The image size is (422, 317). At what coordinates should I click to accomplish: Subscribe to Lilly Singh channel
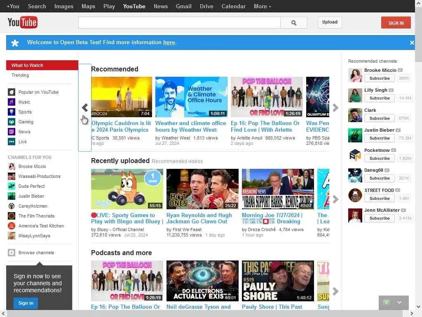point(380,98)
